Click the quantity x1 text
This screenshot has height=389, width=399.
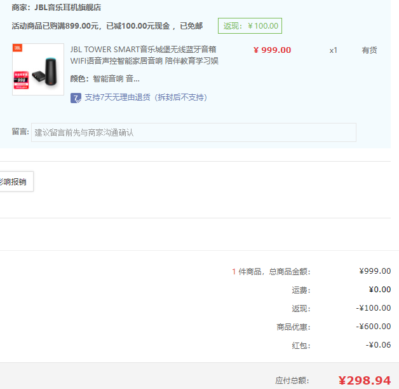click(x=334, y=50)
